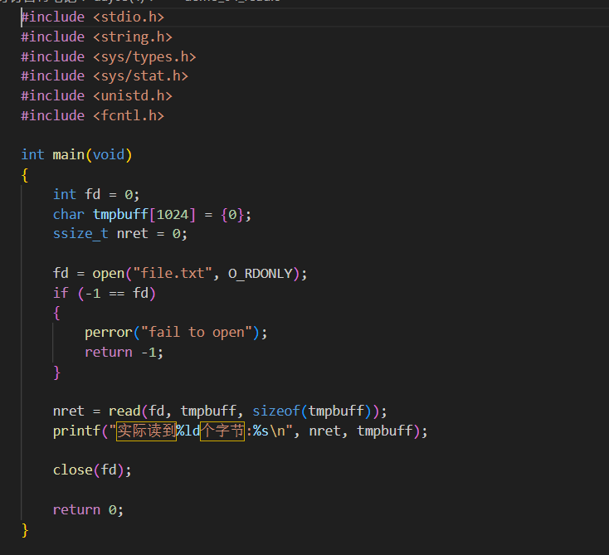Click the line 'return -1;'
The height and width of the screenshot is (555, 609).
(x=124, y=353)
